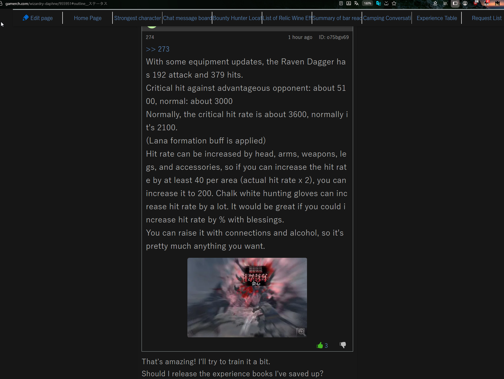Click the thumbs up icon on comment 274

pos(320,345)
